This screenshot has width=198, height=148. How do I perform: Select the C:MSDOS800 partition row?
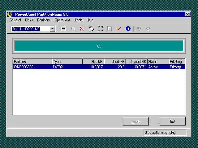tap(99, 67)
